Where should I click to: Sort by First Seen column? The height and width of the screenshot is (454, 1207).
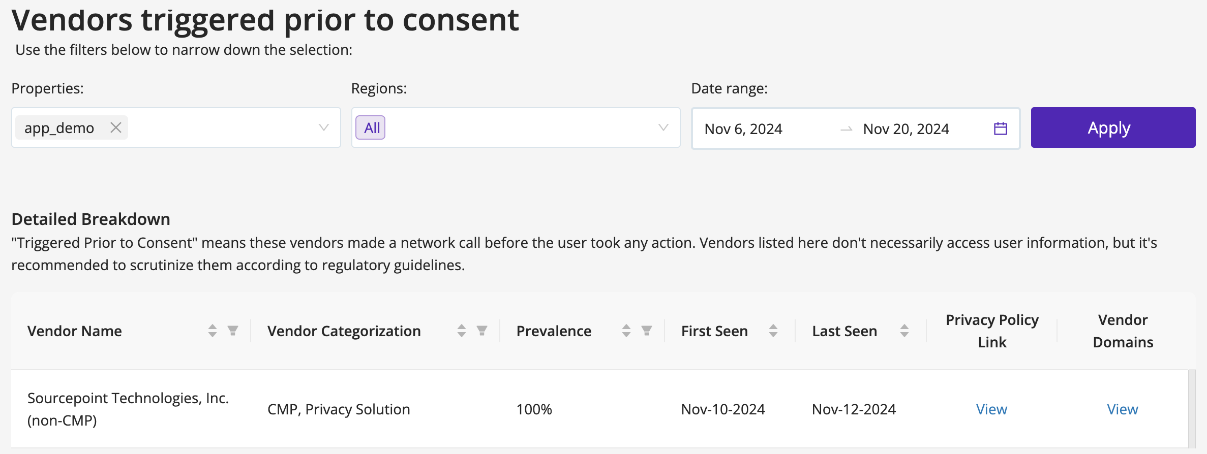click(773, 331)
